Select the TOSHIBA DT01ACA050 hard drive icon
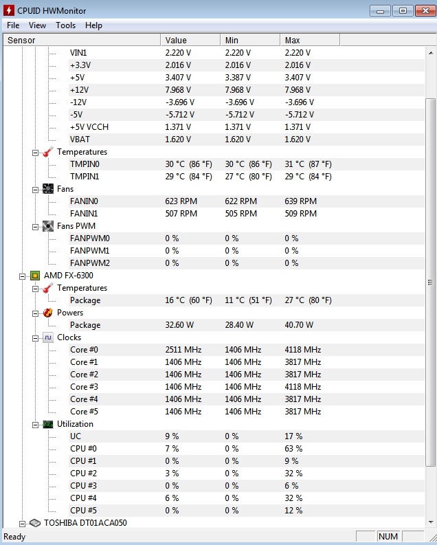437x545 pixels. (35, 523)
